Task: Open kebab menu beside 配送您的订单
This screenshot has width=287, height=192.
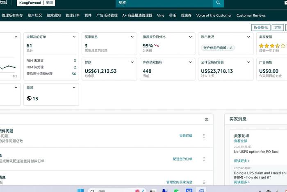Action: pyautogui.click(x=204, y=159)
